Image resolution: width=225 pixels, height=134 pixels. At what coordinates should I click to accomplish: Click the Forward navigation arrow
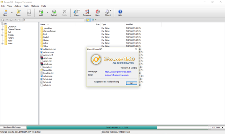pos(11,20)
